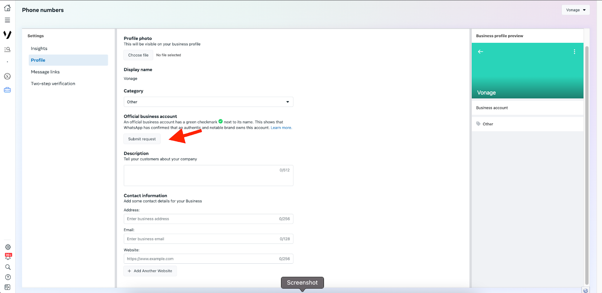Open notifications bell with 99+ badge
Image resolution: width=602 pixels, height=293 pixels.
click(x=8, y=257)
